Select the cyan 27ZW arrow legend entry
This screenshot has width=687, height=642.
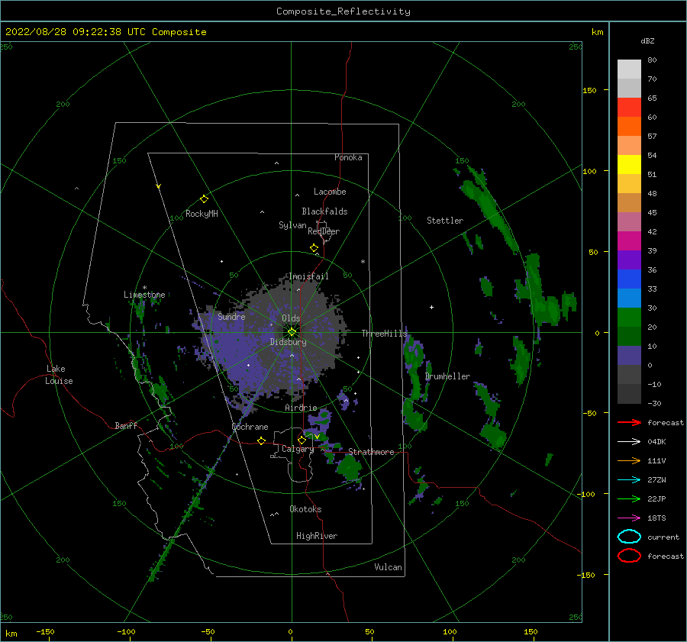tap(629, 480)
